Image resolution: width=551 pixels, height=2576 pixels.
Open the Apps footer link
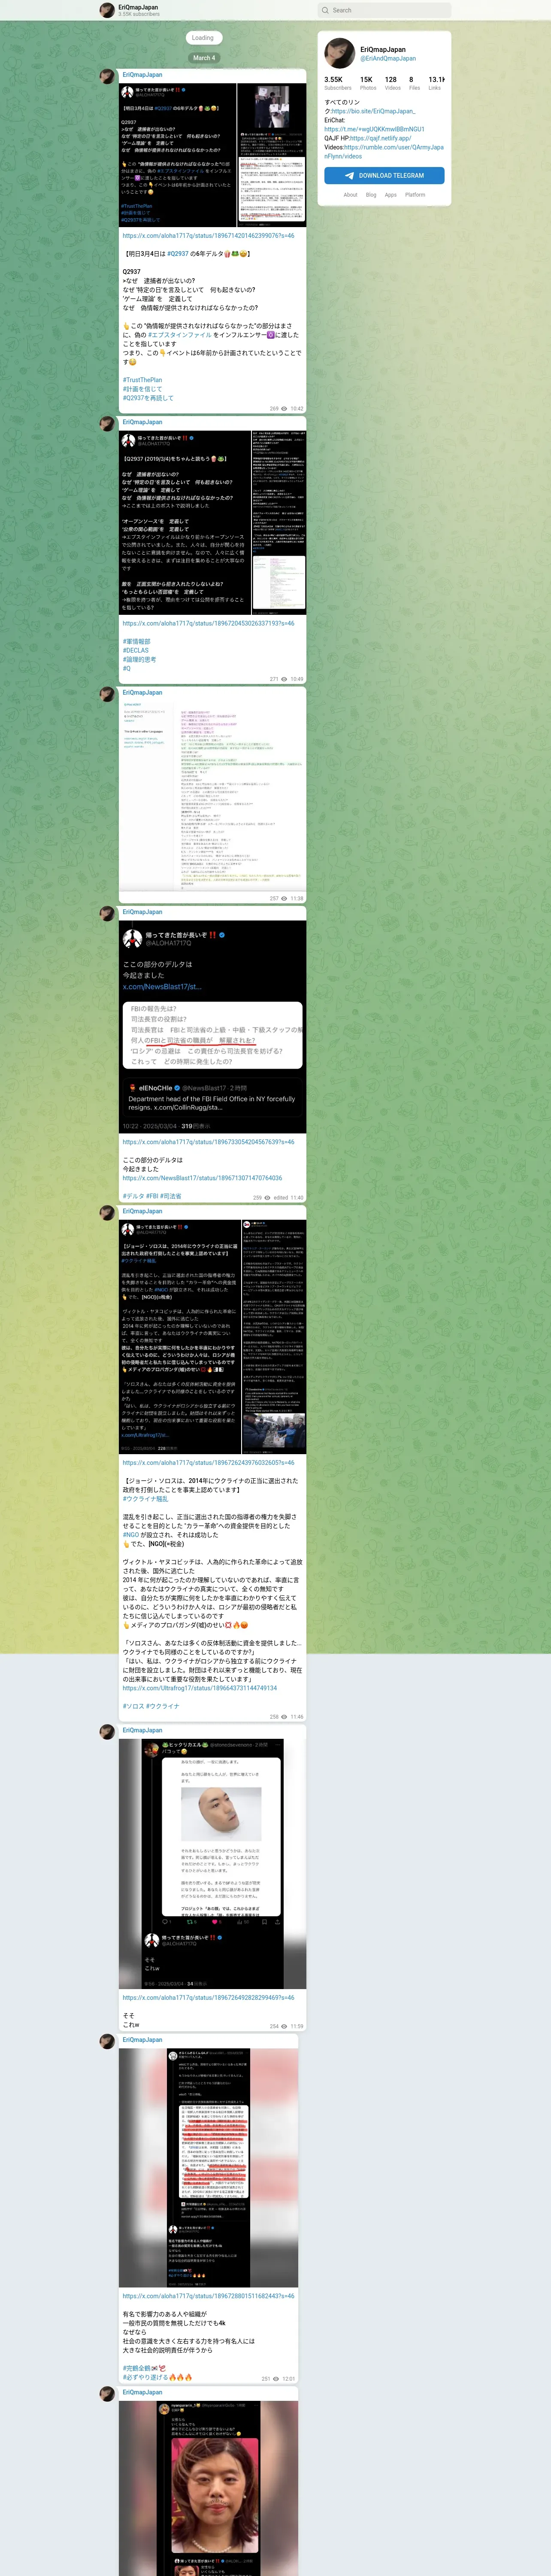391,195
